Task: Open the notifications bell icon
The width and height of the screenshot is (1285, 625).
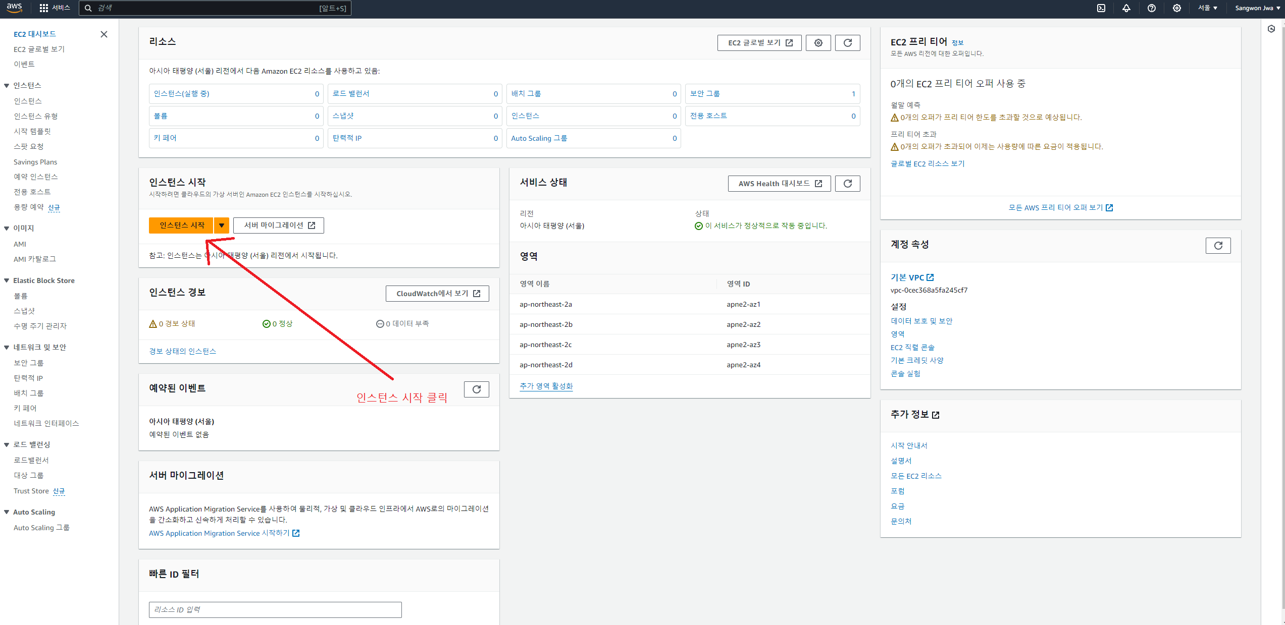Action: coord(1126,8)
